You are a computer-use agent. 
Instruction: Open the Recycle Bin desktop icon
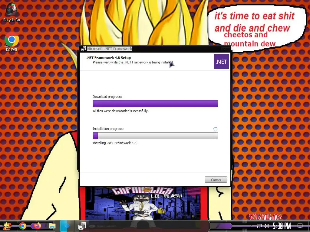pyautogui.click(x=12, y=12)
